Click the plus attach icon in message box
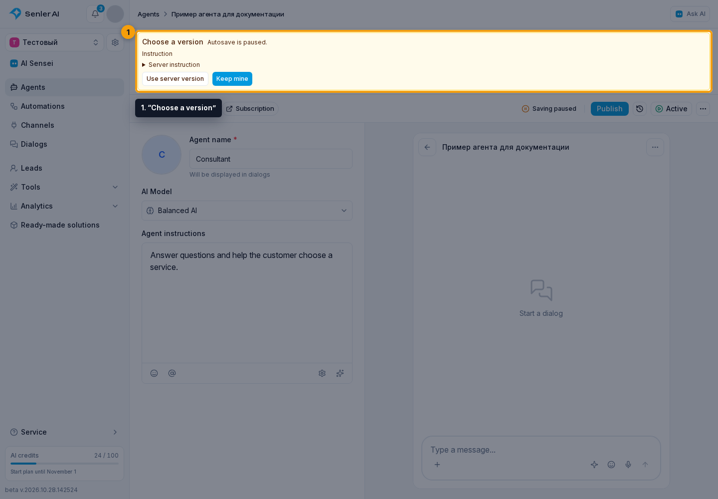Screen dimensions: 718x499 click(x=437, y=465)
